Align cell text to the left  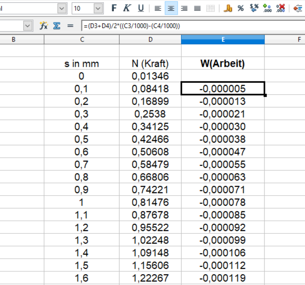pos(158,8)
